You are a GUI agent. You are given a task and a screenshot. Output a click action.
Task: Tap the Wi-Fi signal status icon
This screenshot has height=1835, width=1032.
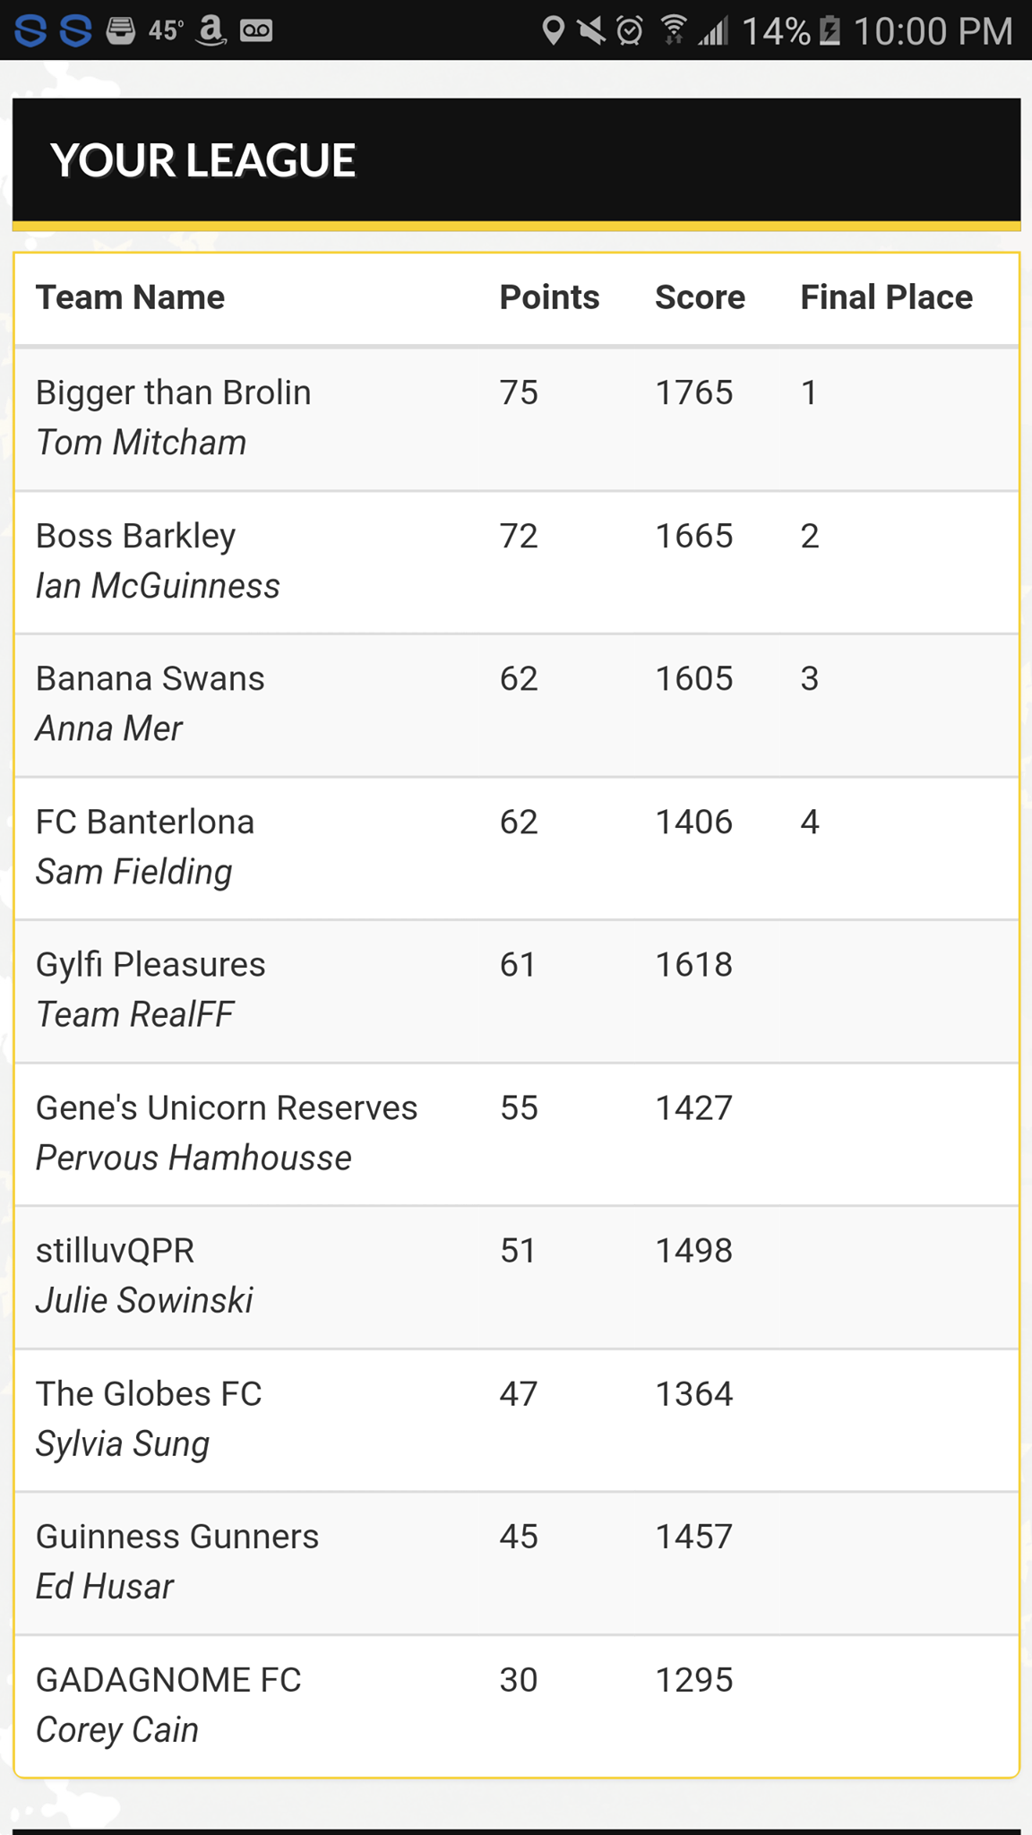(x=673, y=31)
